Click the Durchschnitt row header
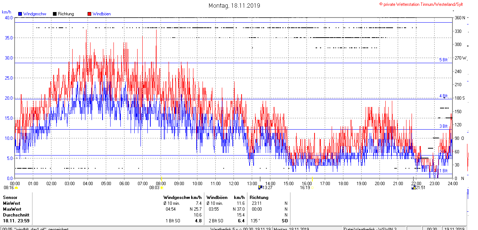478x230 pixels. 16,215
